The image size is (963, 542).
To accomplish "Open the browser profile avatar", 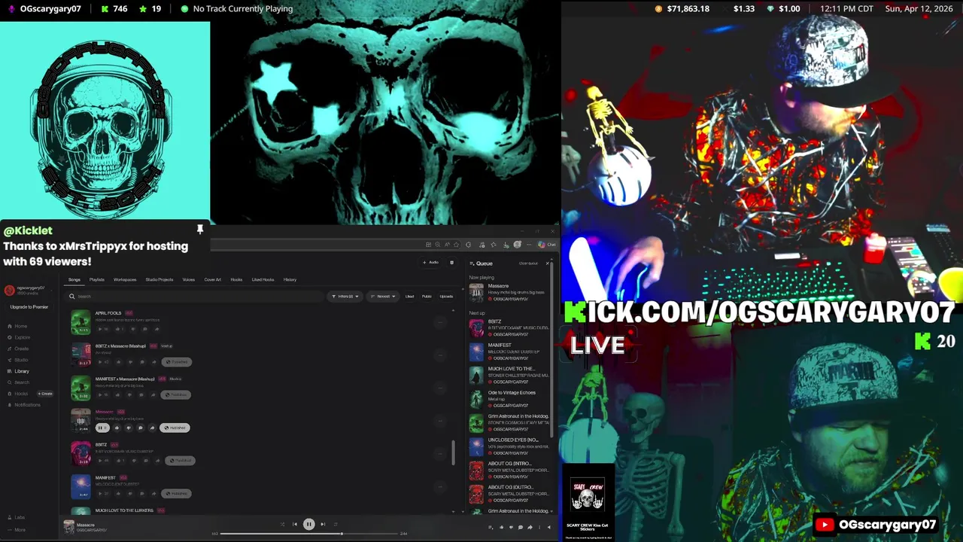I will 517,245.
